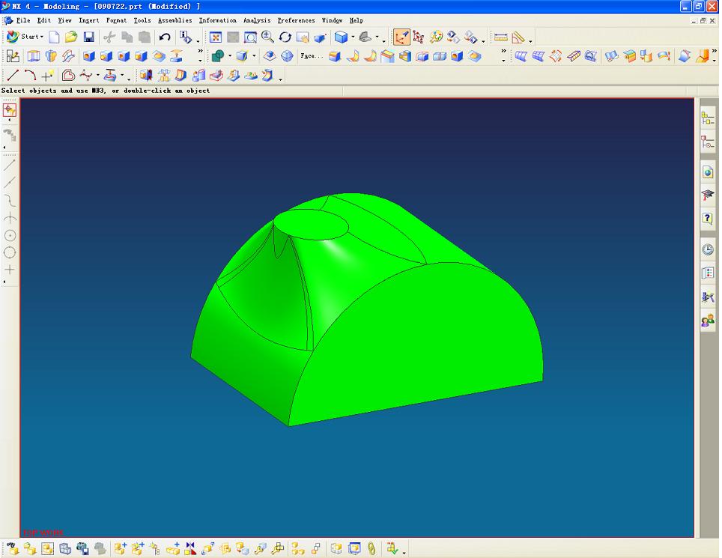Screen dimensions: 722x558
Task: Open the Part Navigator side tab
Action: [x=708, y=142]
